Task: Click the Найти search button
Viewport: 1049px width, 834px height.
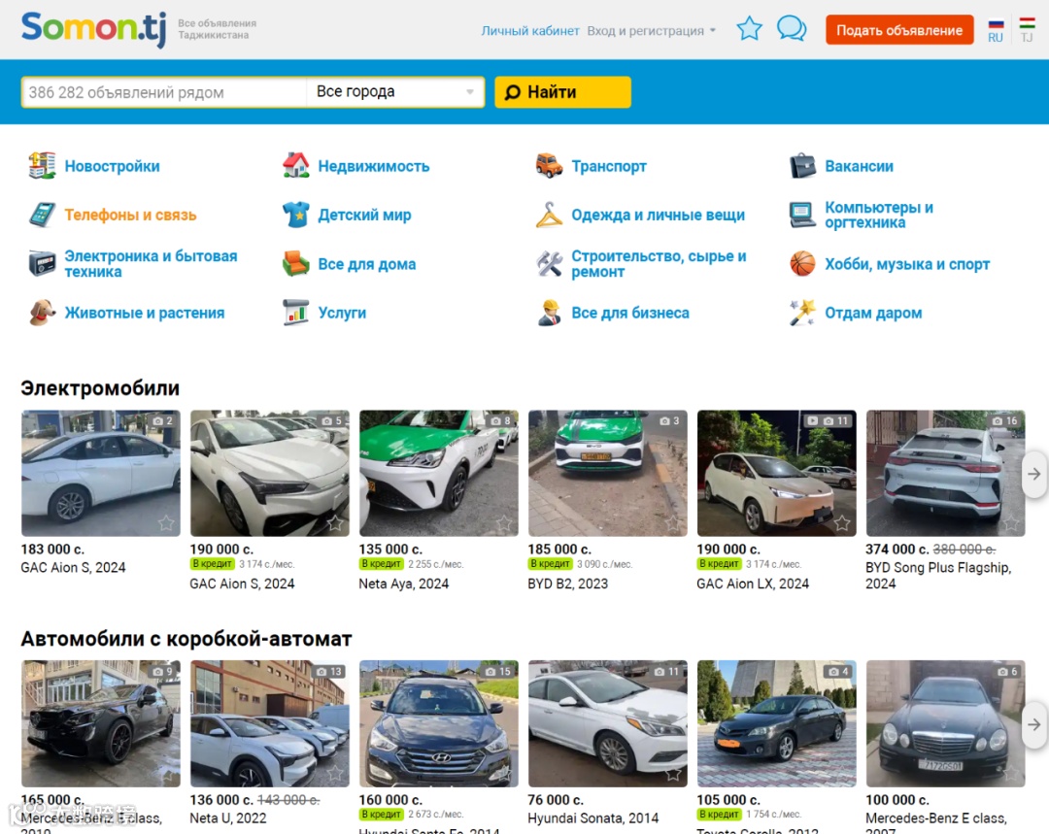Action: pyautogui.click(x=562, y=91)
